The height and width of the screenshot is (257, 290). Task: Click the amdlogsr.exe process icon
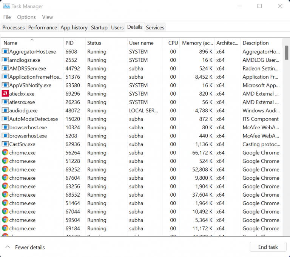click(5, 60)
